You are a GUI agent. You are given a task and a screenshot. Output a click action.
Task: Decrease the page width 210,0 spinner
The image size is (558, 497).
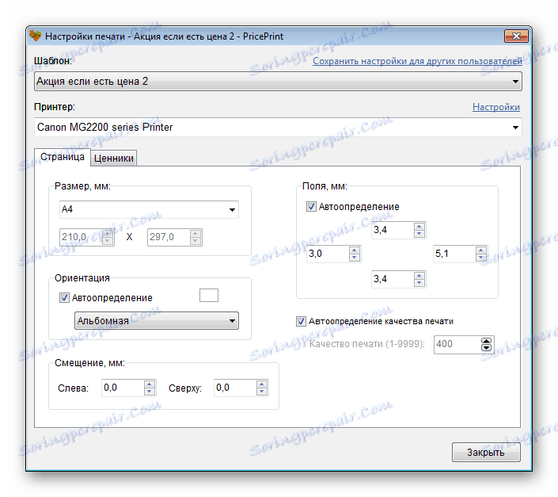point(108,241)
